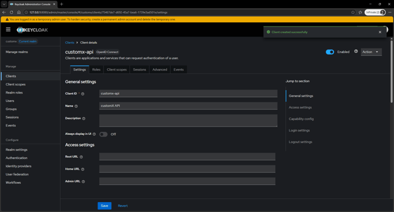Click the Home URL input field
This screenshot has height=212, width=394.
click(x=187, y=169)
